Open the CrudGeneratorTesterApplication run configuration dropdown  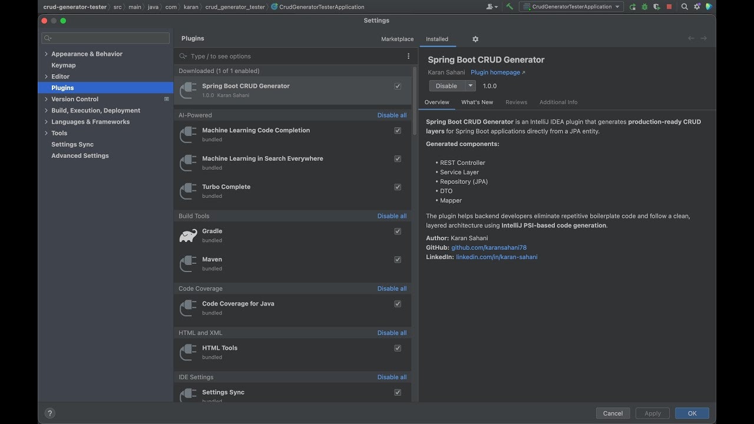click(x=571, y=6)
